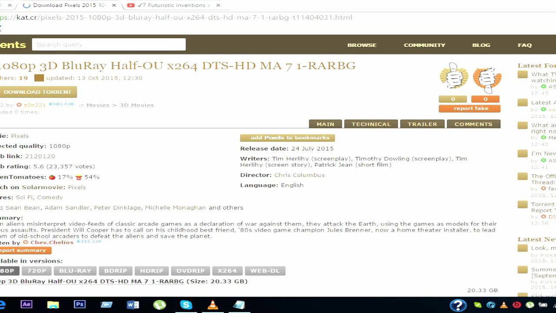Click user badge icon next to Chev.Chelios
Screen dimensions: 556x313
[x=26, y=242]
